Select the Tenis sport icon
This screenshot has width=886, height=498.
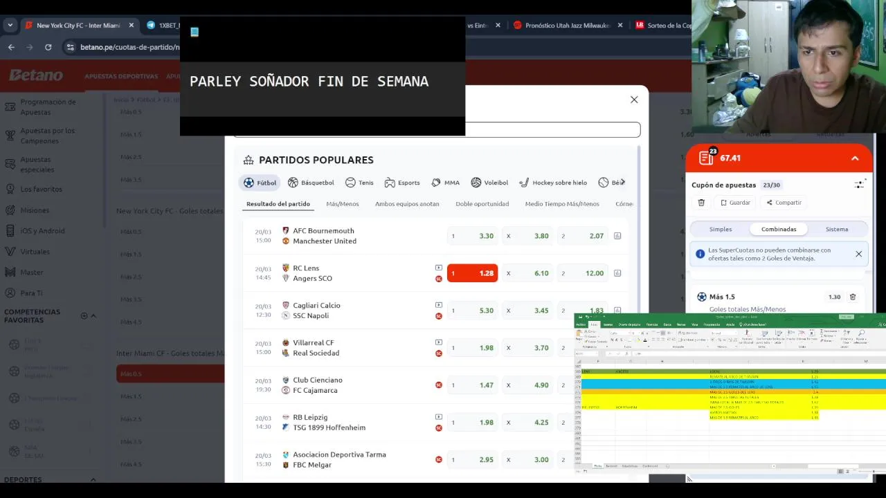[359, 183]
